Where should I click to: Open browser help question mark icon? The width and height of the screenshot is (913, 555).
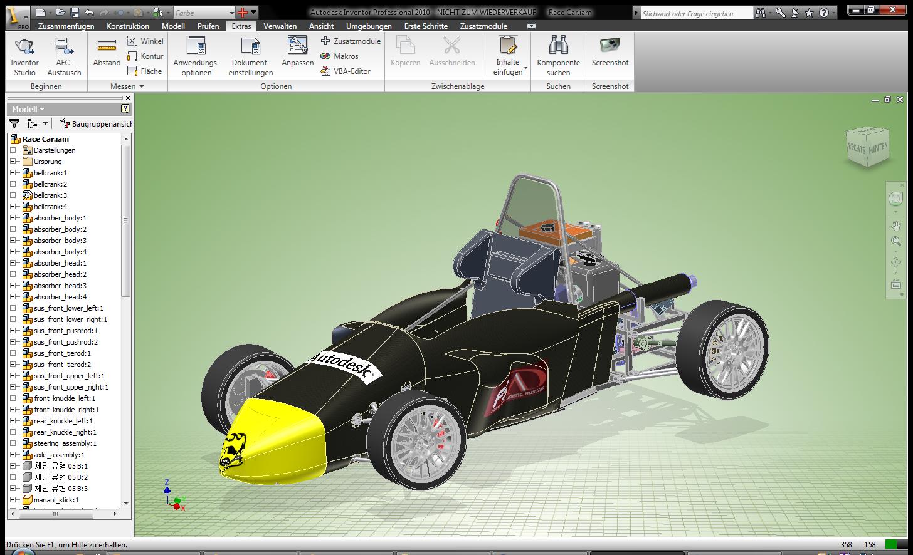(125, 109)
